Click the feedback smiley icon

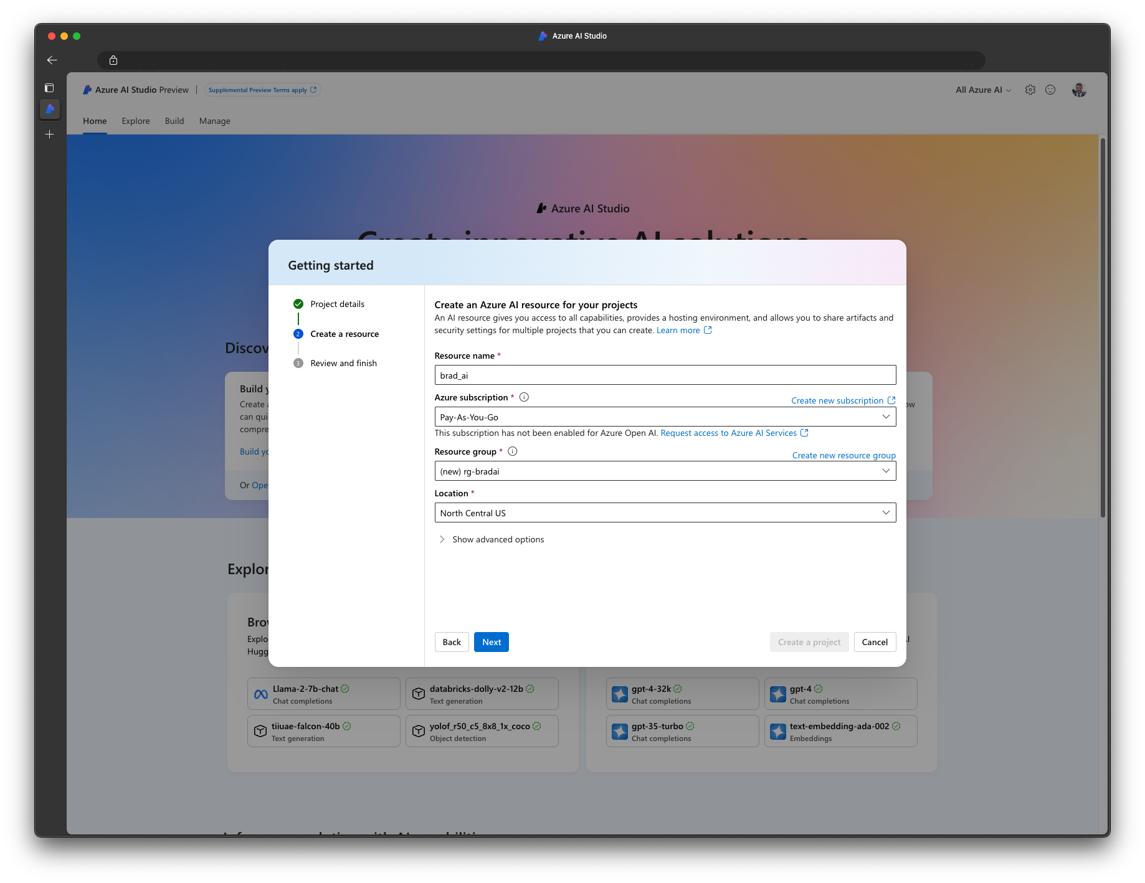(1050, 90)
